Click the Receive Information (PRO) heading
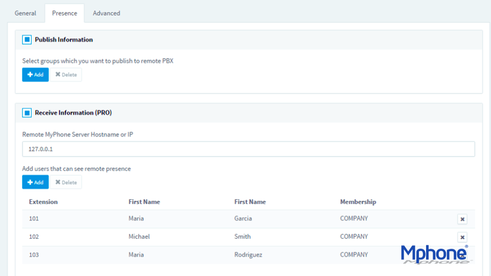This screenshot has height=276, width=491. [x=73, y=112]
